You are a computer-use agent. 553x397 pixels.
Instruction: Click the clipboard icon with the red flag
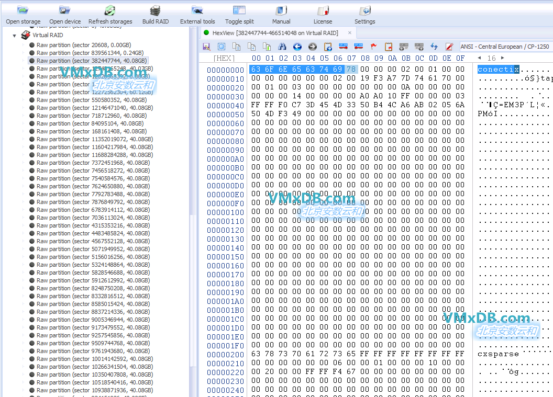coord(389,47)
